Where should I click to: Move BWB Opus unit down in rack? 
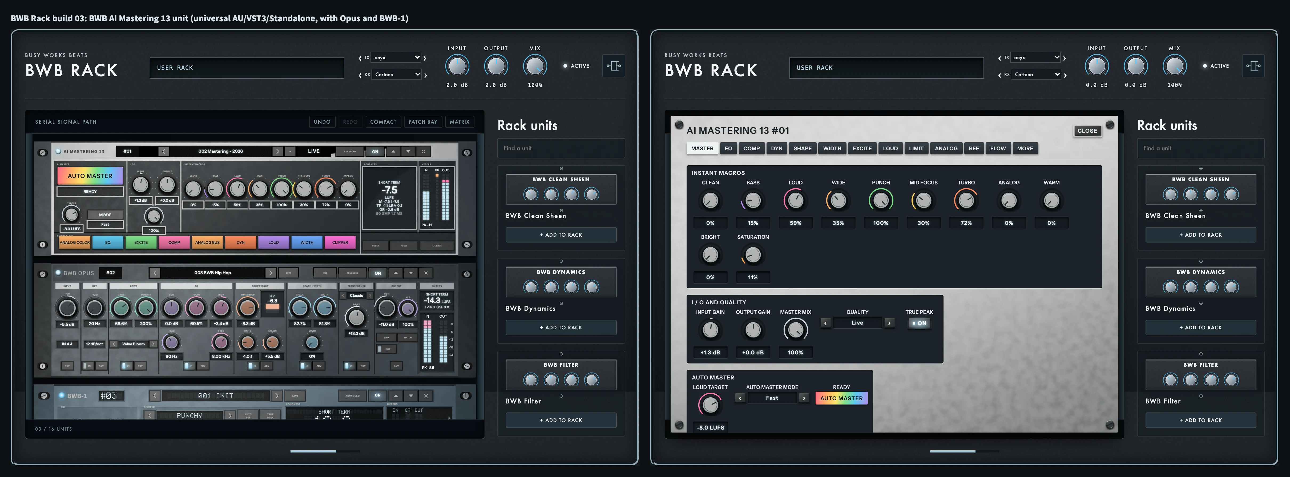(411, 273)
